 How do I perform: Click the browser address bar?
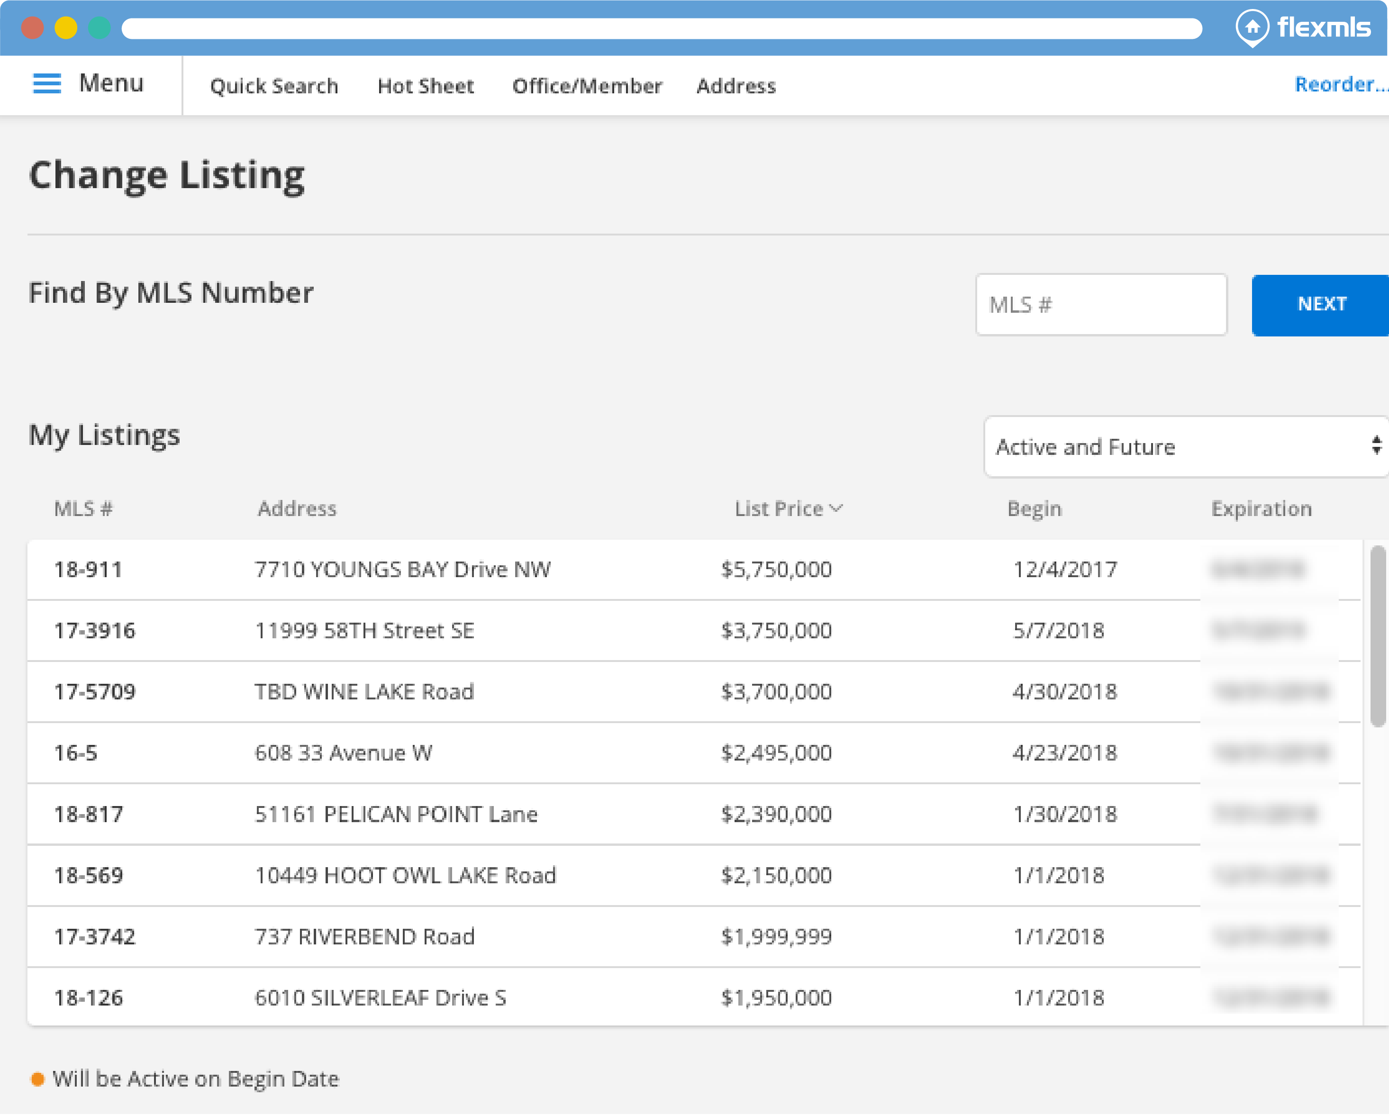(661, 28)
